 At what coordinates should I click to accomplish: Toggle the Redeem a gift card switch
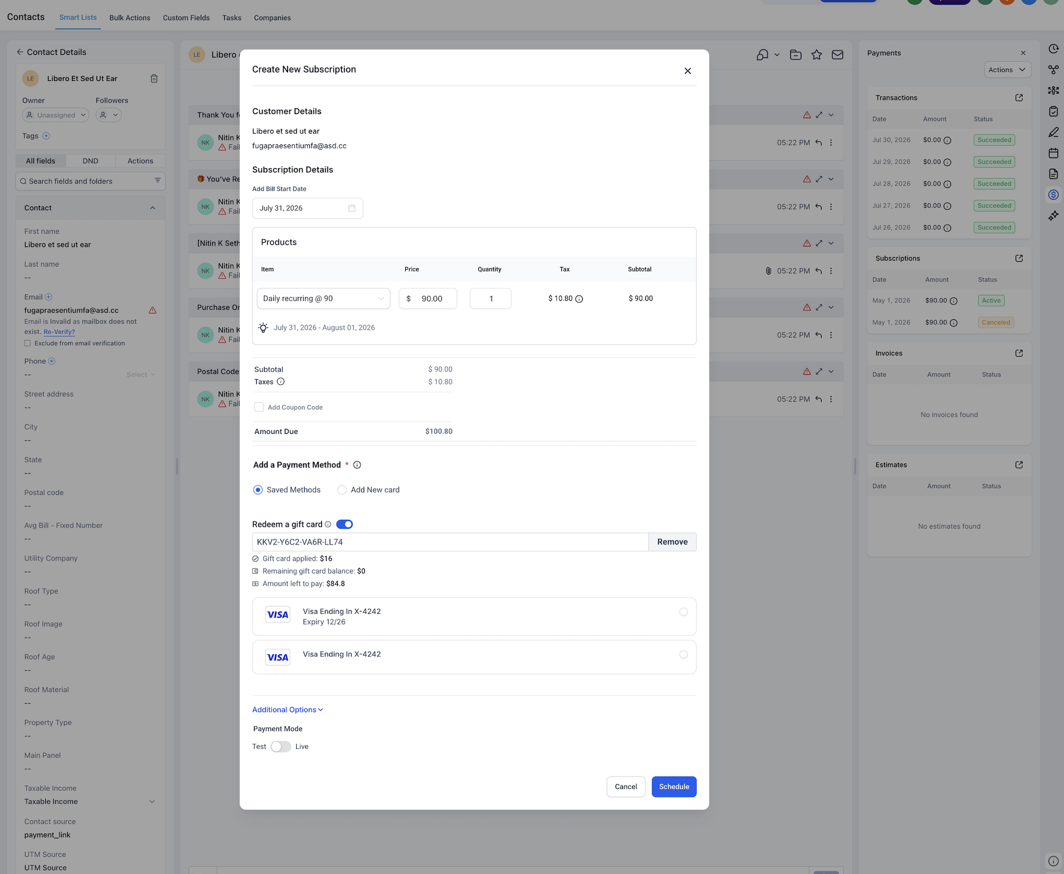[x=345, y=524]
